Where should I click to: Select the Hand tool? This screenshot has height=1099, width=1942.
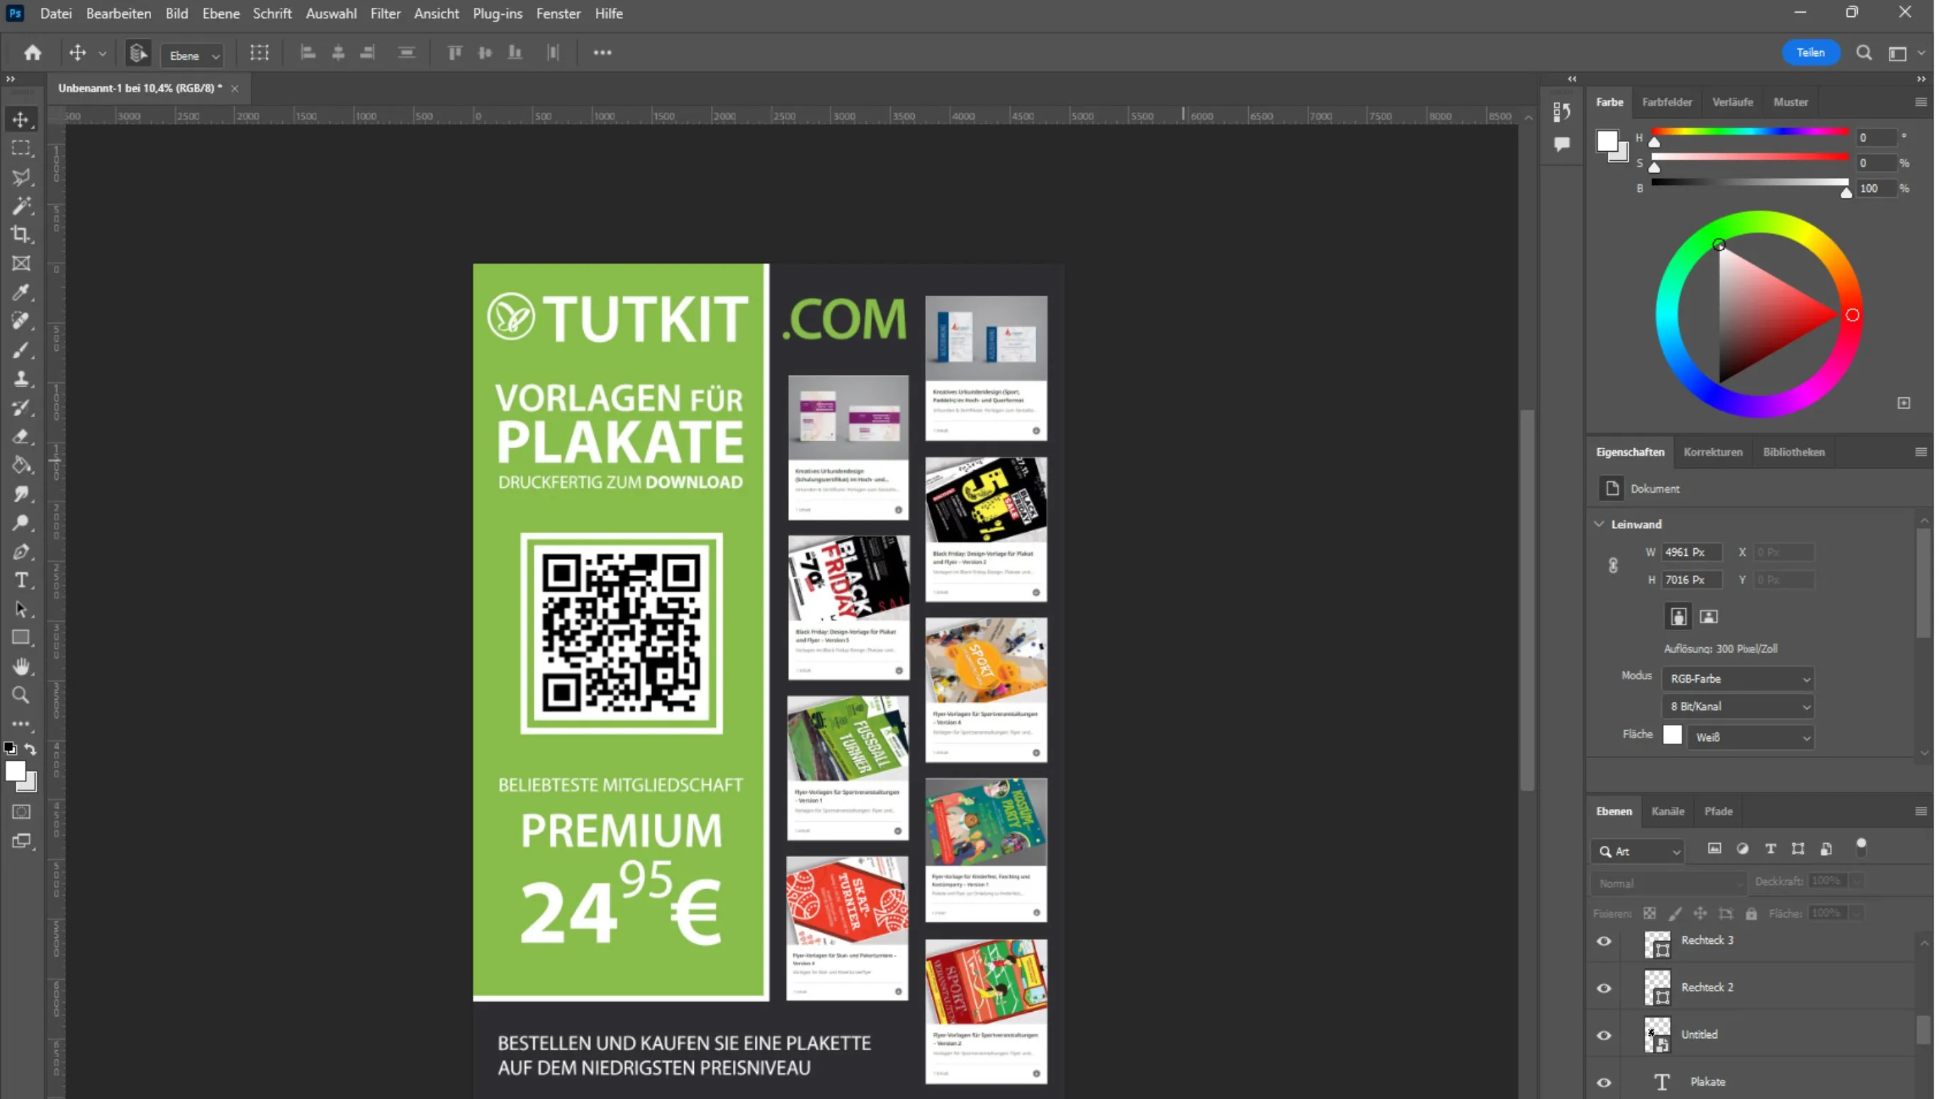(x=21, y=666)
